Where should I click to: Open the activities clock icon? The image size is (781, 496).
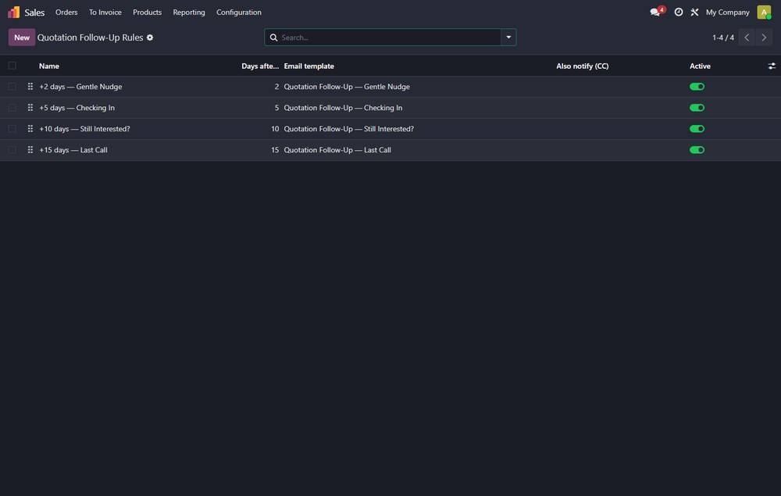tap(679, 12)
